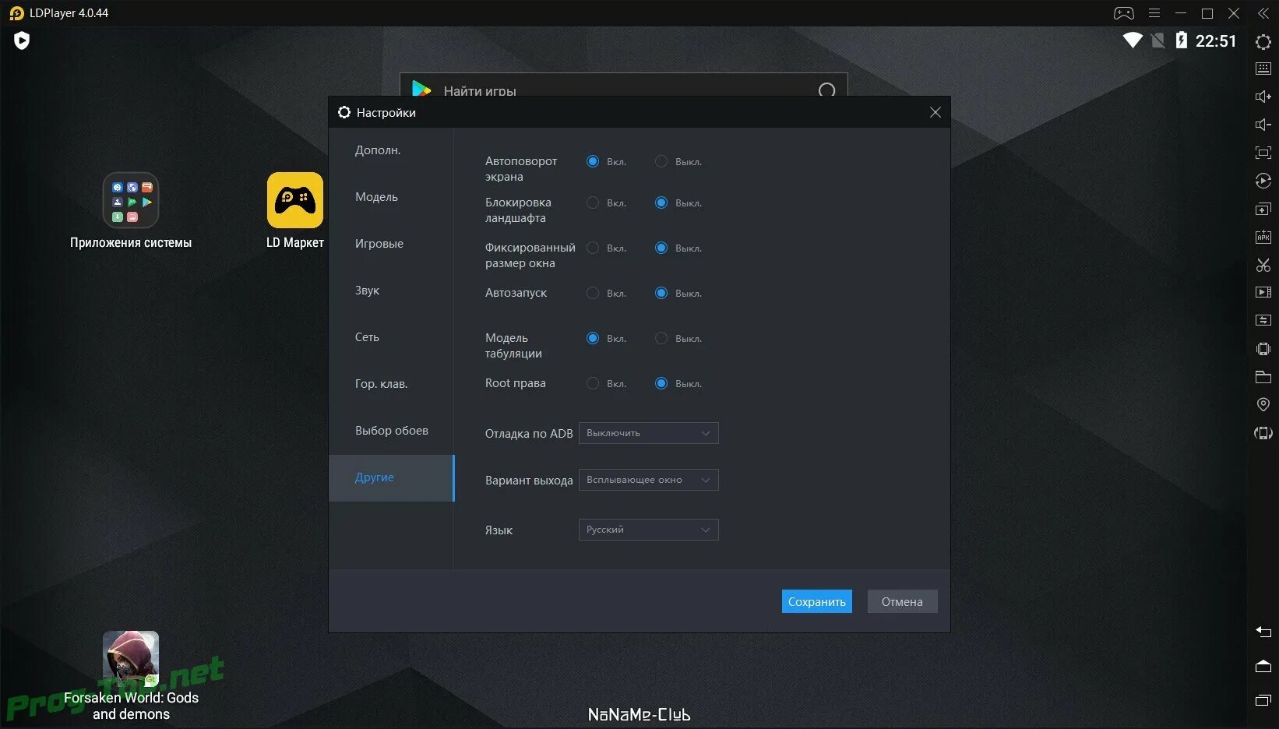Click the Сохранить button
Image resolution: width=1279 pixels, height=729 pixels.
tap(816, 601)
